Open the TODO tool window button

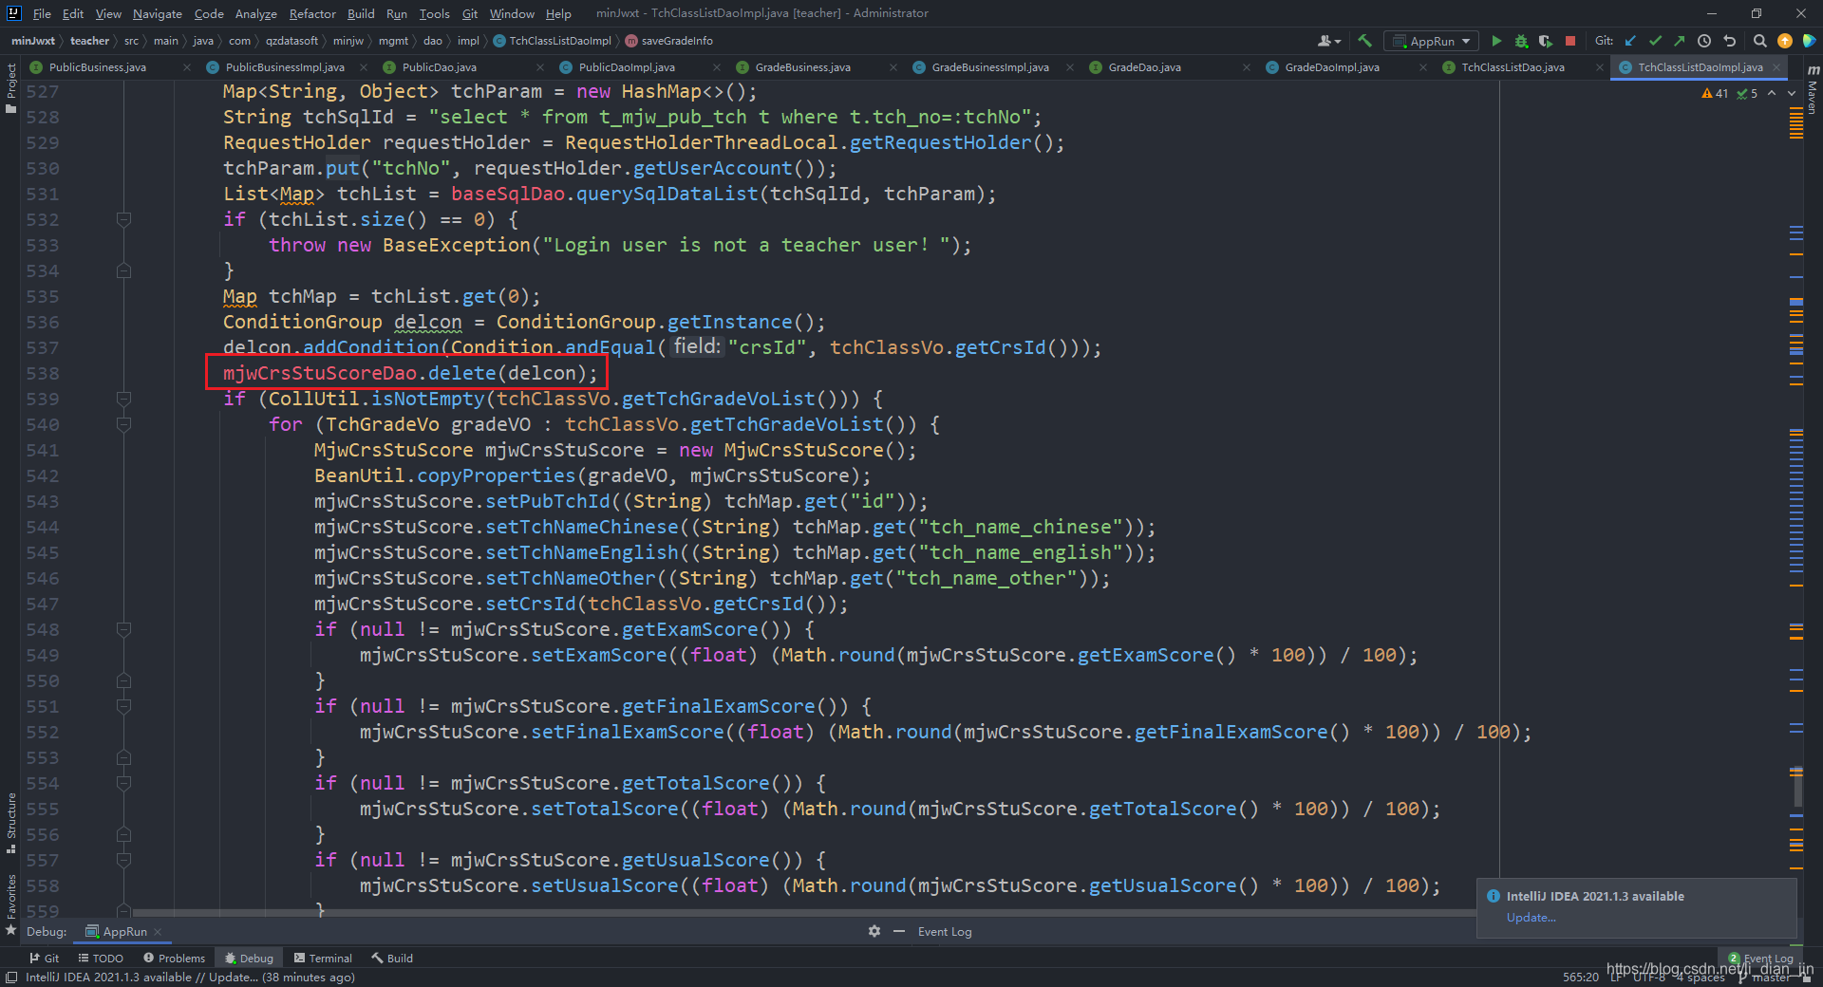click(101, 959)
